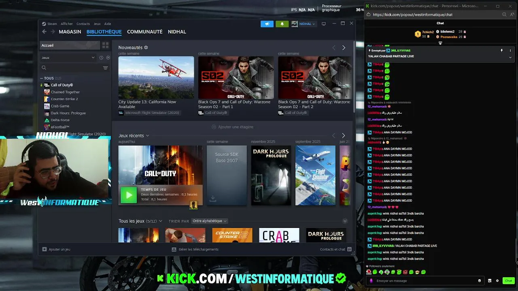Go to the MAGASIN tab
Viewport: 518px width, 291px height.
point(70,32)
